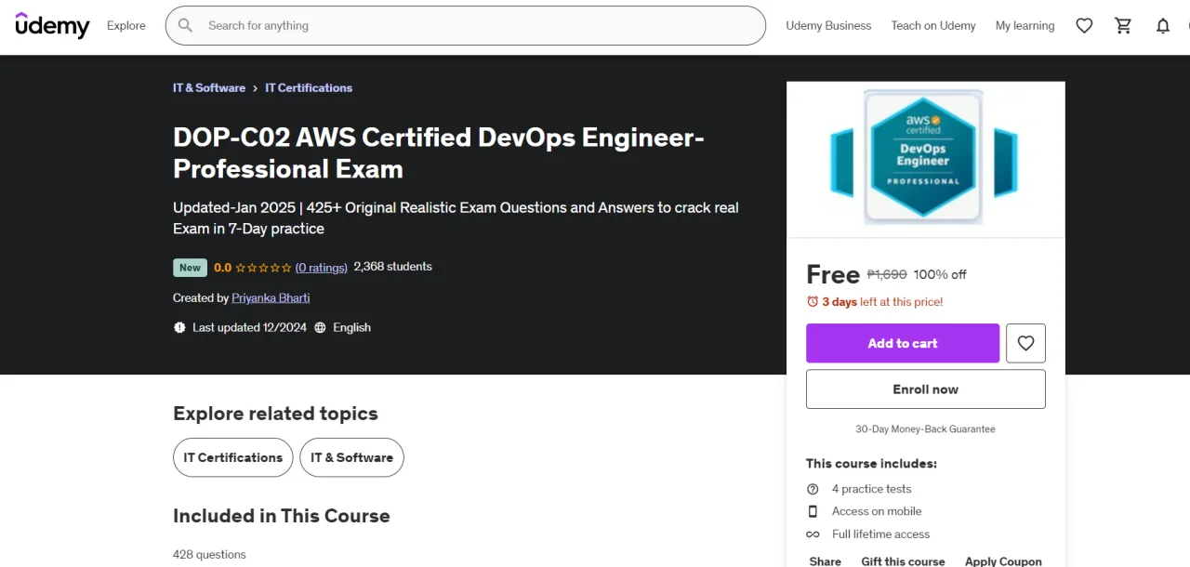This screenshot has width=1190, height=567.
Task: Click the course title heading
Action: [x=439, y=153]
